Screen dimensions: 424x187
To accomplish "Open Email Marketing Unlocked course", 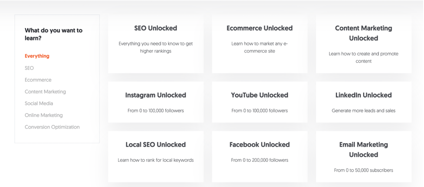I will 363,149.
